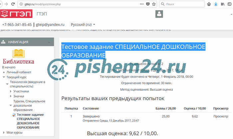
Task: Open the Firefox home page icon
Action: pyautogui.click(x=209, y=4)
